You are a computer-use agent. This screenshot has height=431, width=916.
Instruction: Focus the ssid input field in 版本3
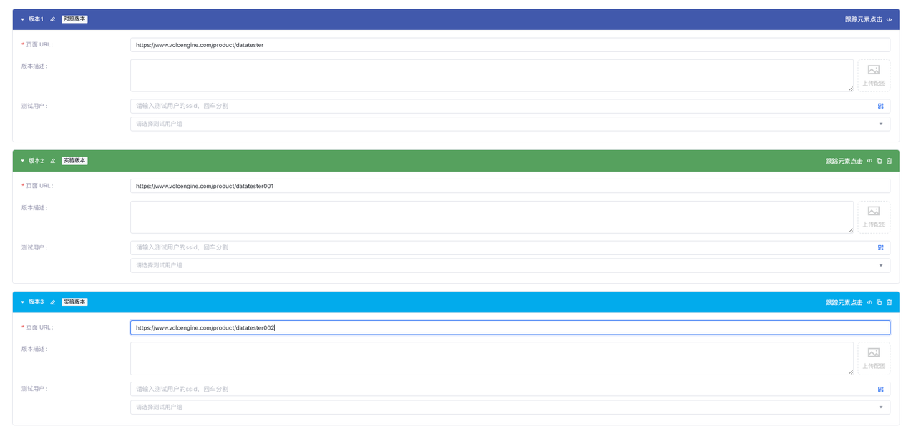click(510, 390)
